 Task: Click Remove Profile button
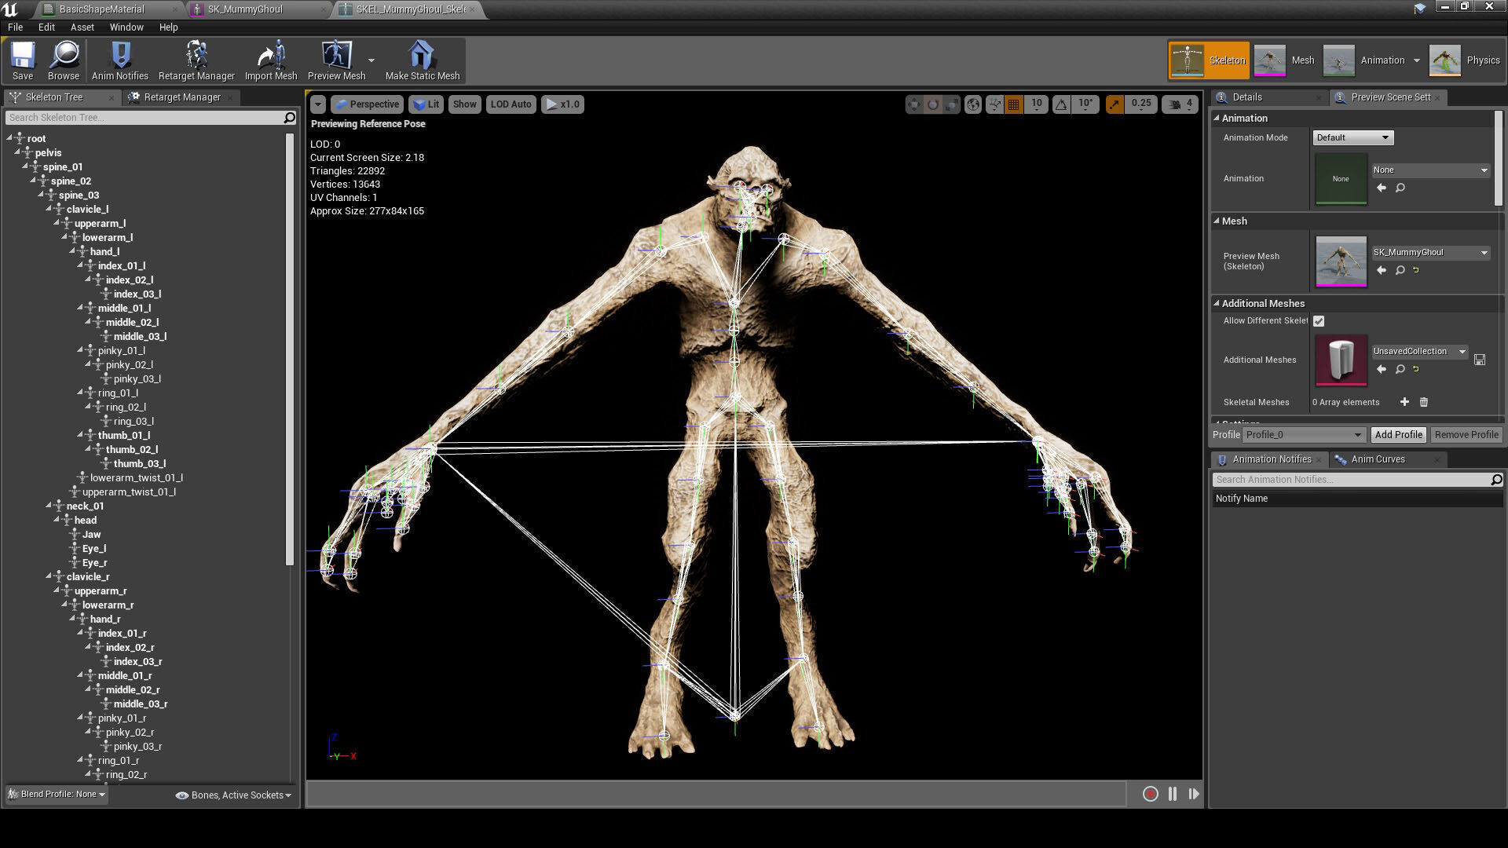(x=1466, y=435)
